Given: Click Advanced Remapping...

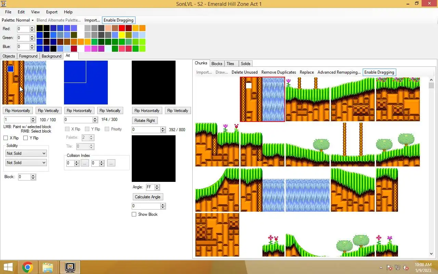Looking at the screenshot, I should (339, 72).
